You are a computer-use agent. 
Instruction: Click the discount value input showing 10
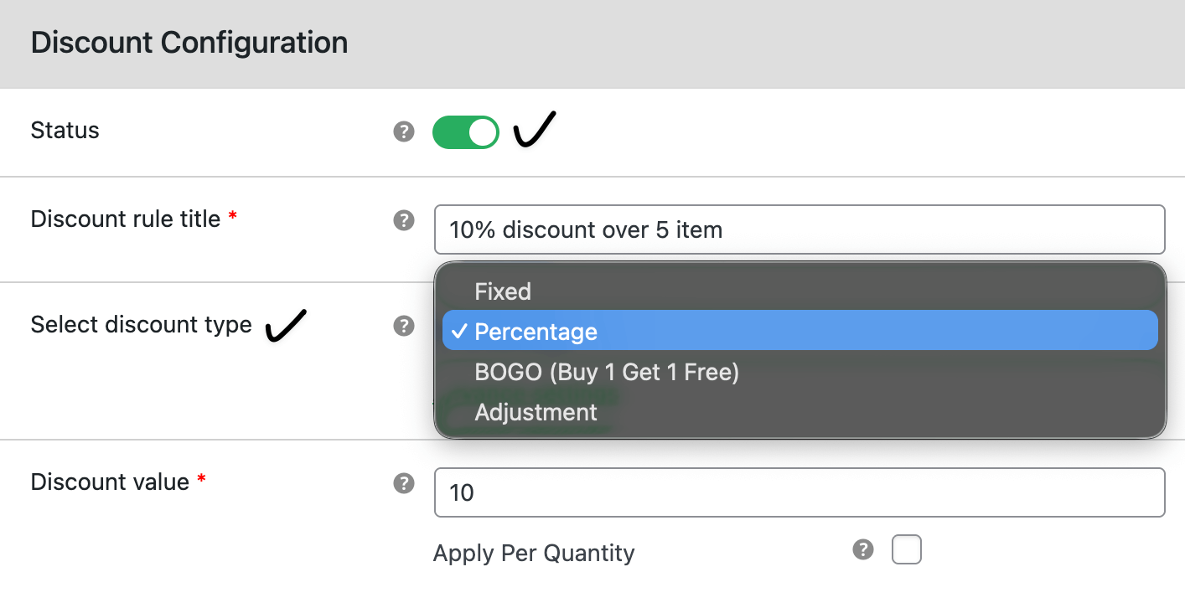(x=799, y=492)
